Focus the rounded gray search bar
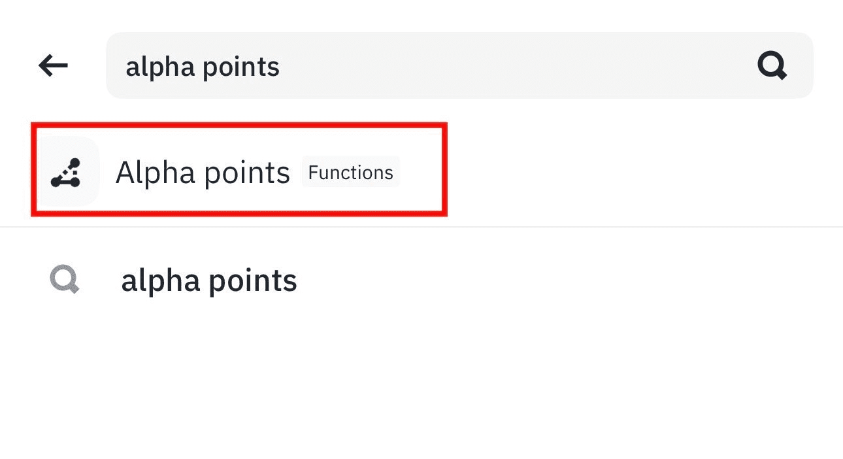The image size is (843, 459). (459, 65)
